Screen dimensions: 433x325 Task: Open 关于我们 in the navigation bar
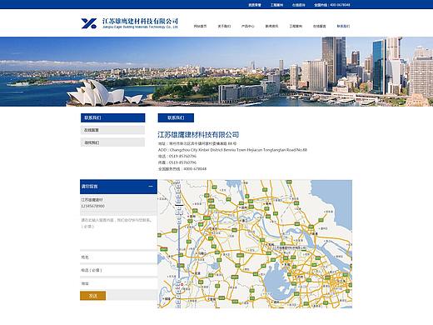pyautogui.click(x=224, y=26)
